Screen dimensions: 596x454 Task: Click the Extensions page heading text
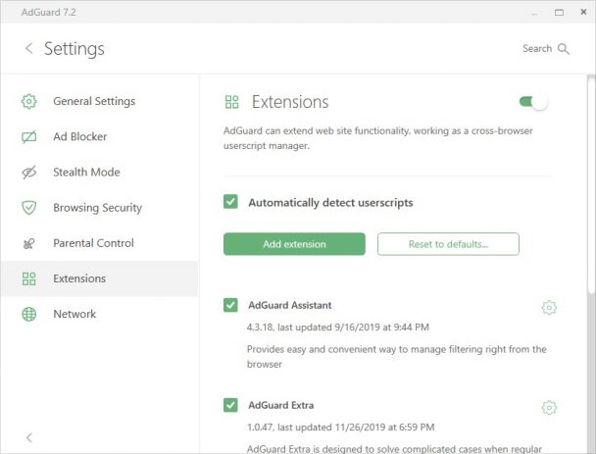click(290, 102)
